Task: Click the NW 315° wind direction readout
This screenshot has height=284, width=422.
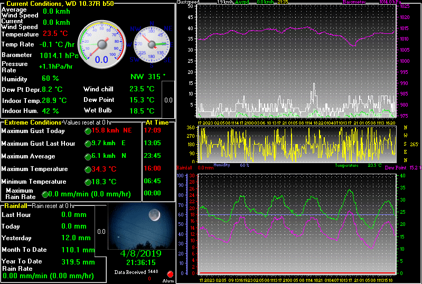Action: tap(148, 77)
